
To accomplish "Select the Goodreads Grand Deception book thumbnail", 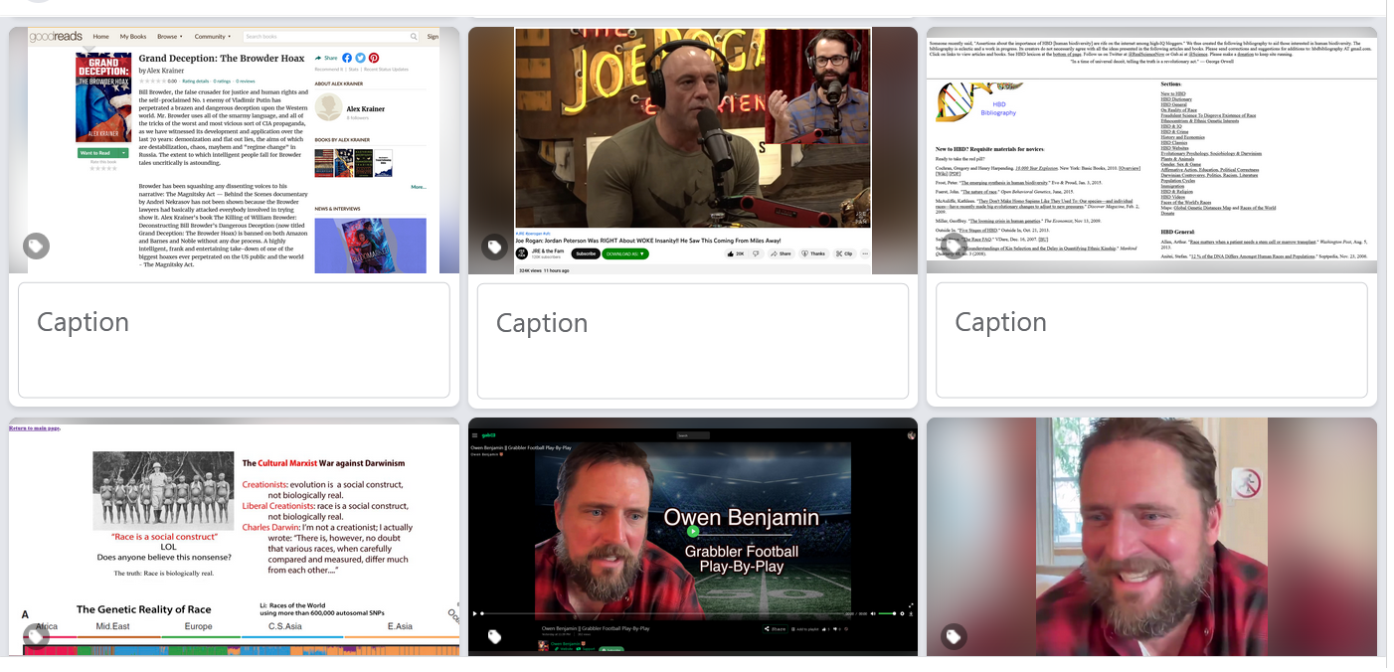I will pos(235,150).
